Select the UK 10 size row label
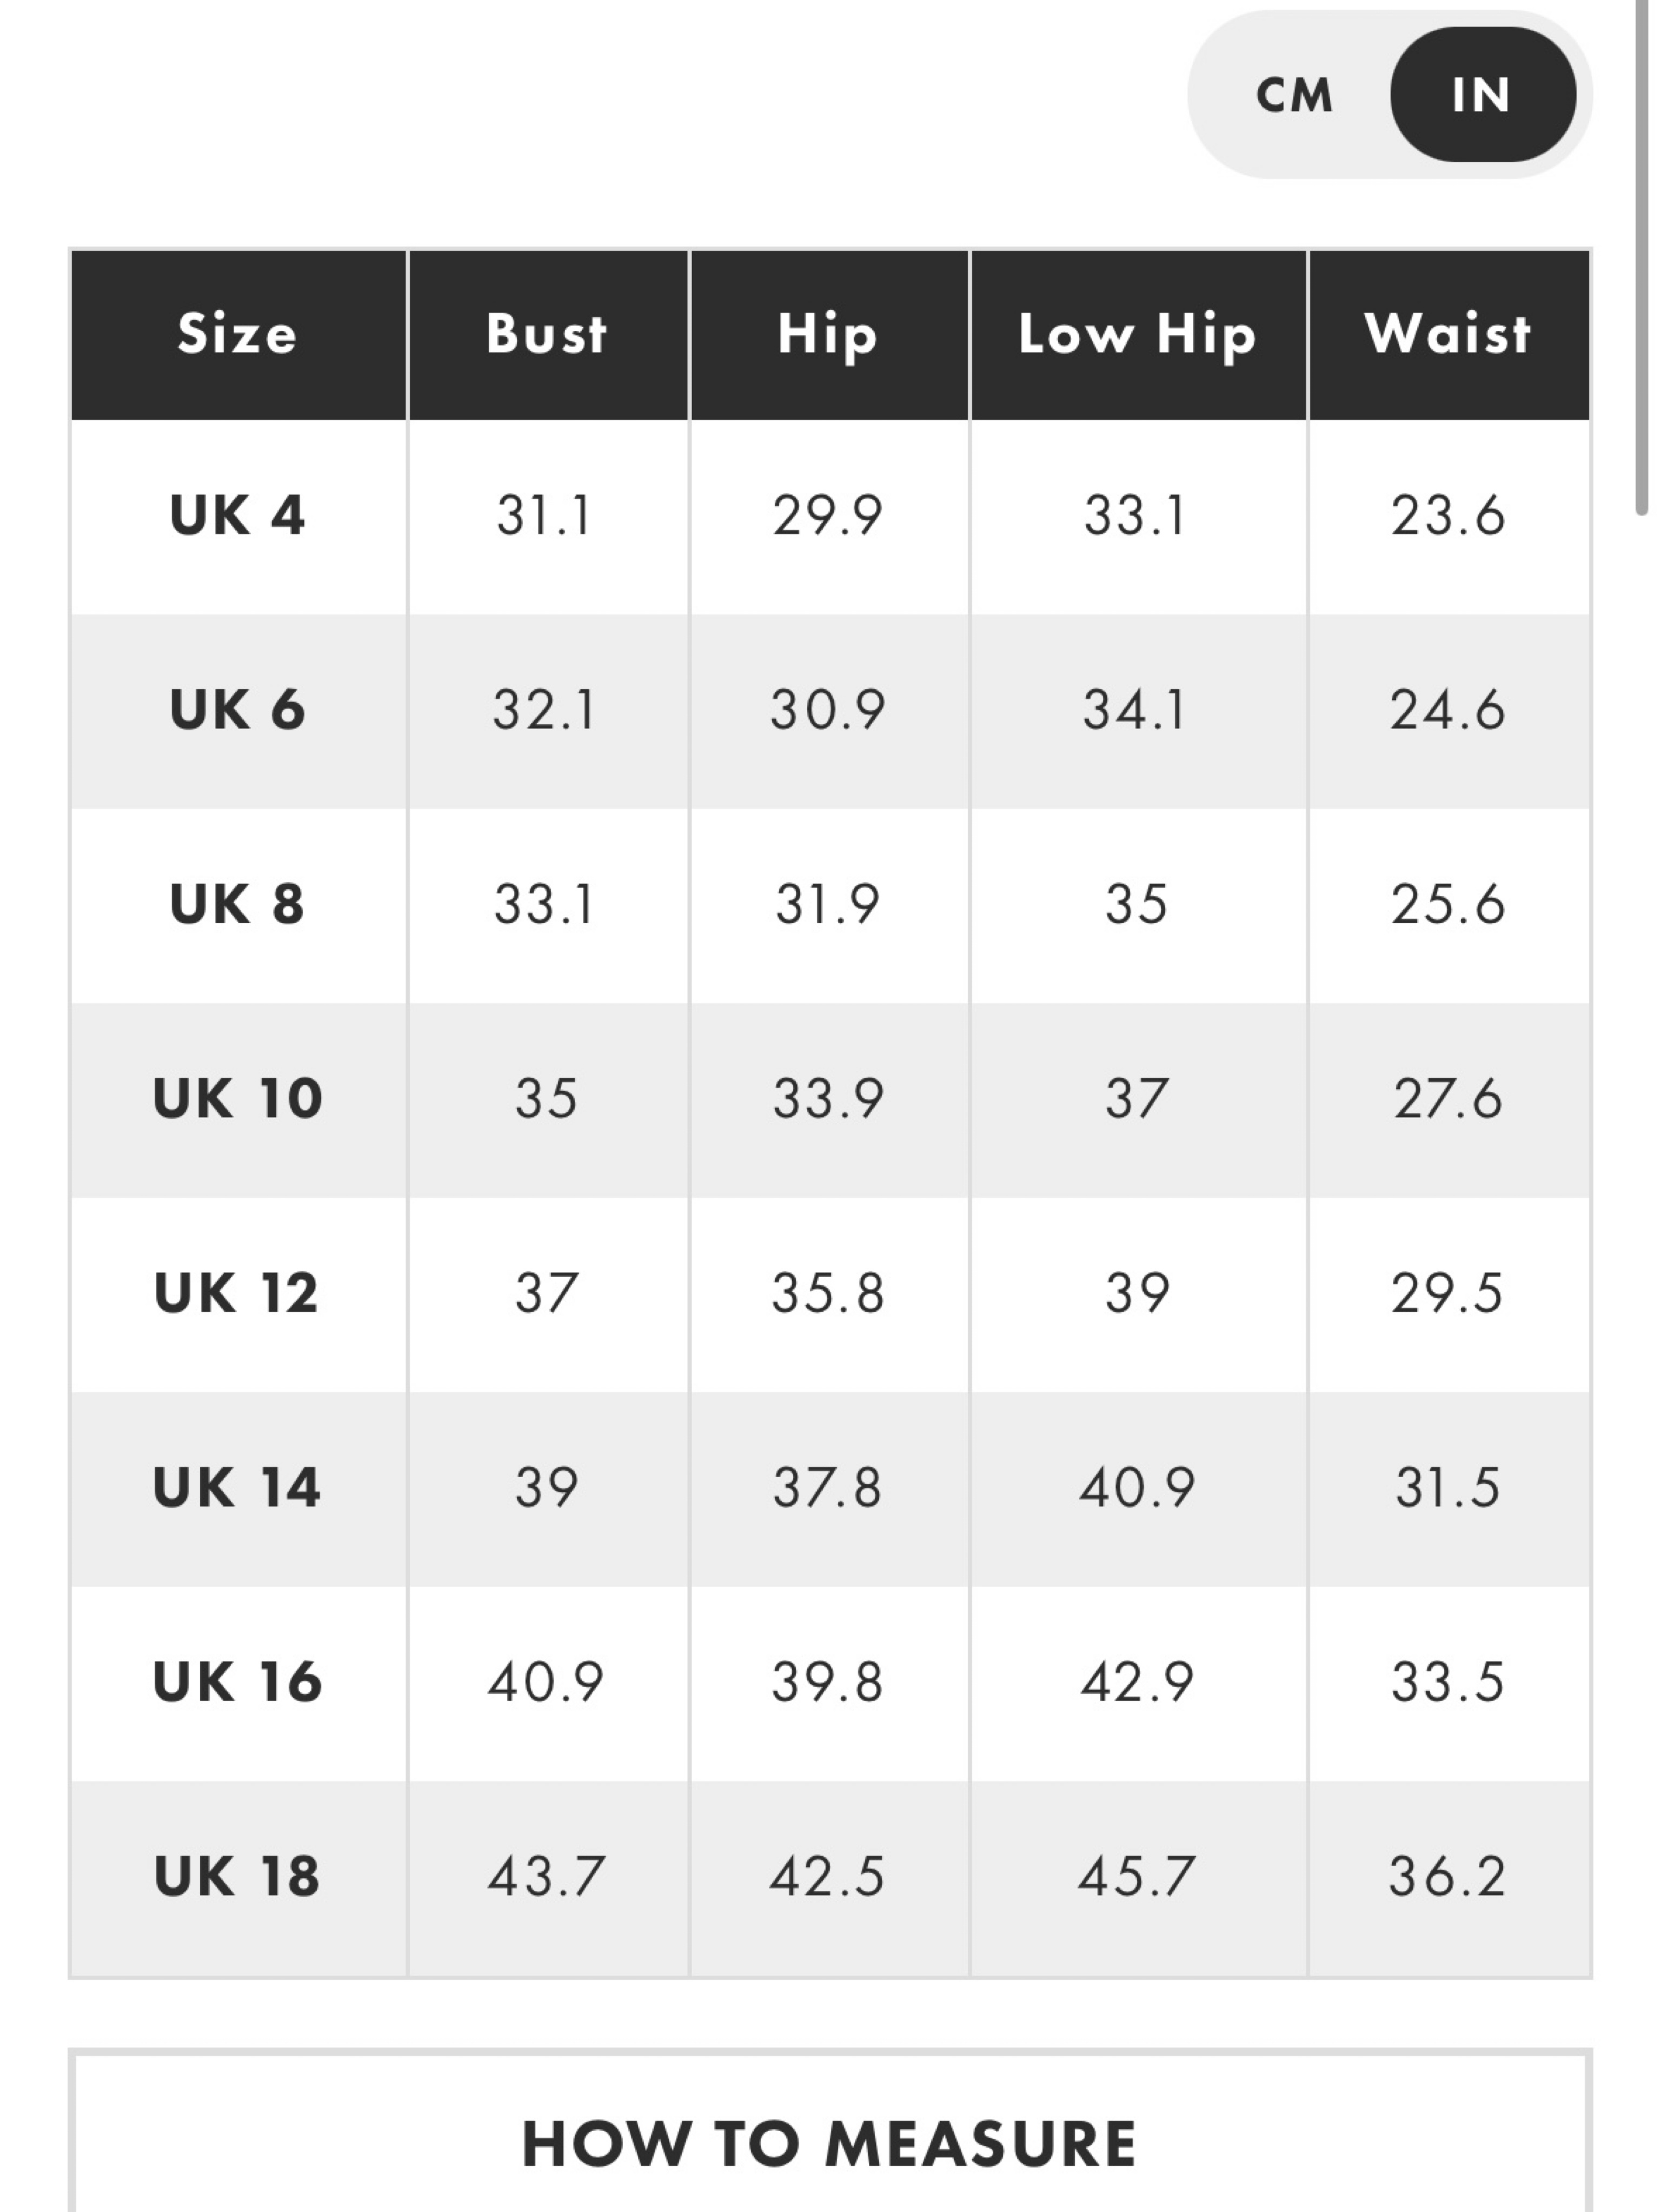Image resolution: width=1661 pixels, height=2212 pixels. pos(238,1098)
